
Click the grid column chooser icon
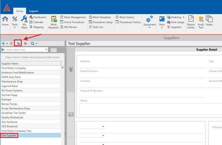(54, 50)
